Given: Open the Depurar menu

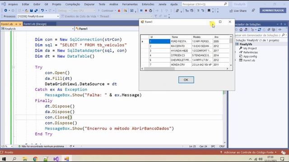Looking at the screenshot, I should tap(89, 4).
